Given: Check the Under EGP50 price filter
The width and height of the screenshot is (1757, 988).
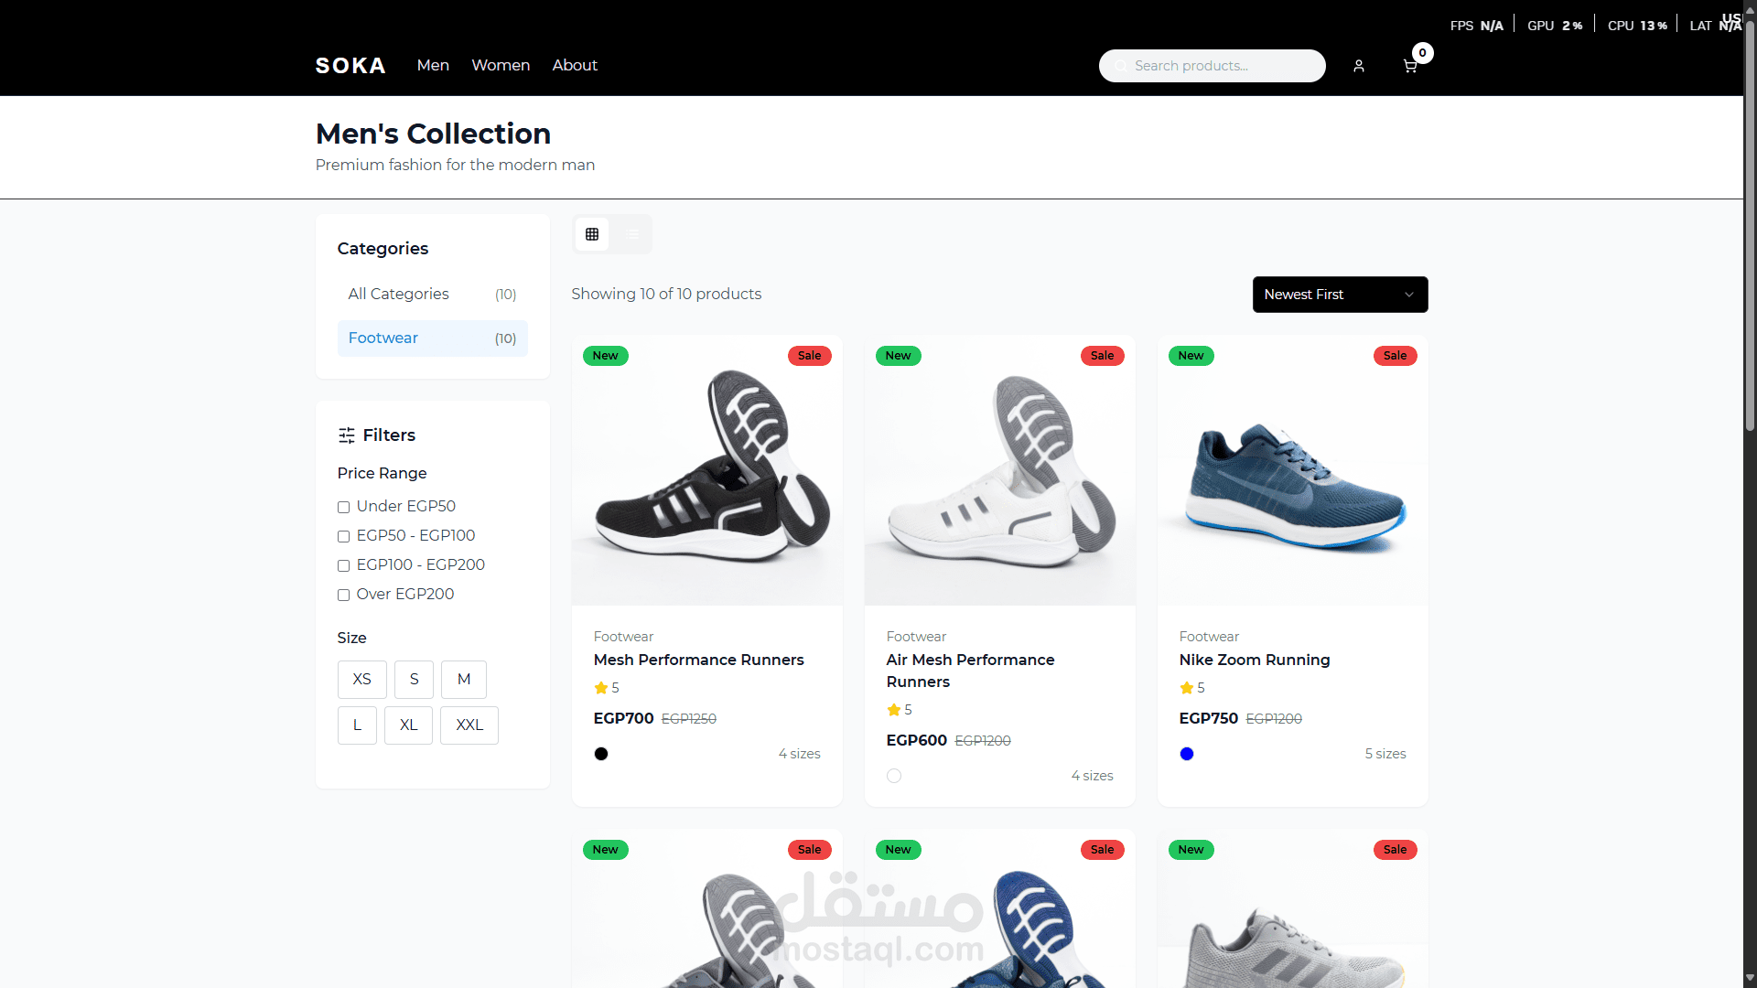Looking at the screenshot, I should (344, 507).
